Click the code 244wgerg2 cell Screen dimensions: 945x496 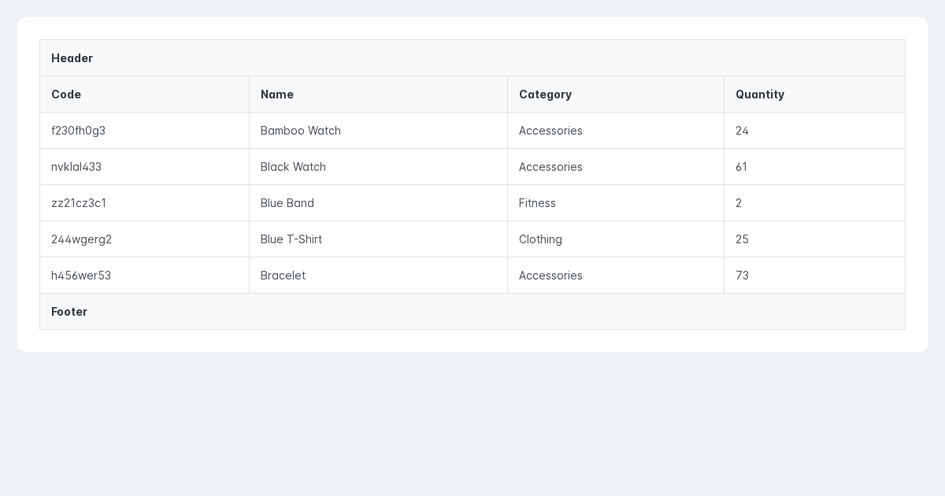82,239
